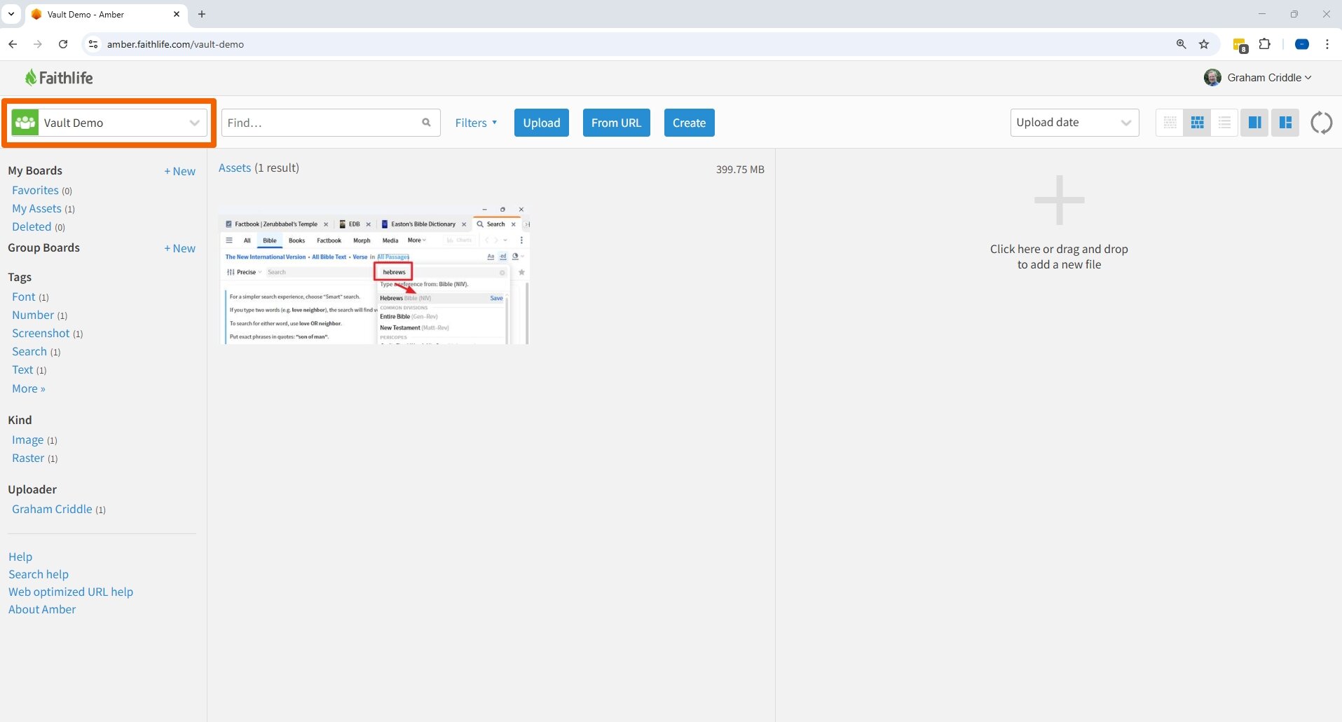Open the About Amber link
The image size is (1342, 722).
tap(42, 609)
